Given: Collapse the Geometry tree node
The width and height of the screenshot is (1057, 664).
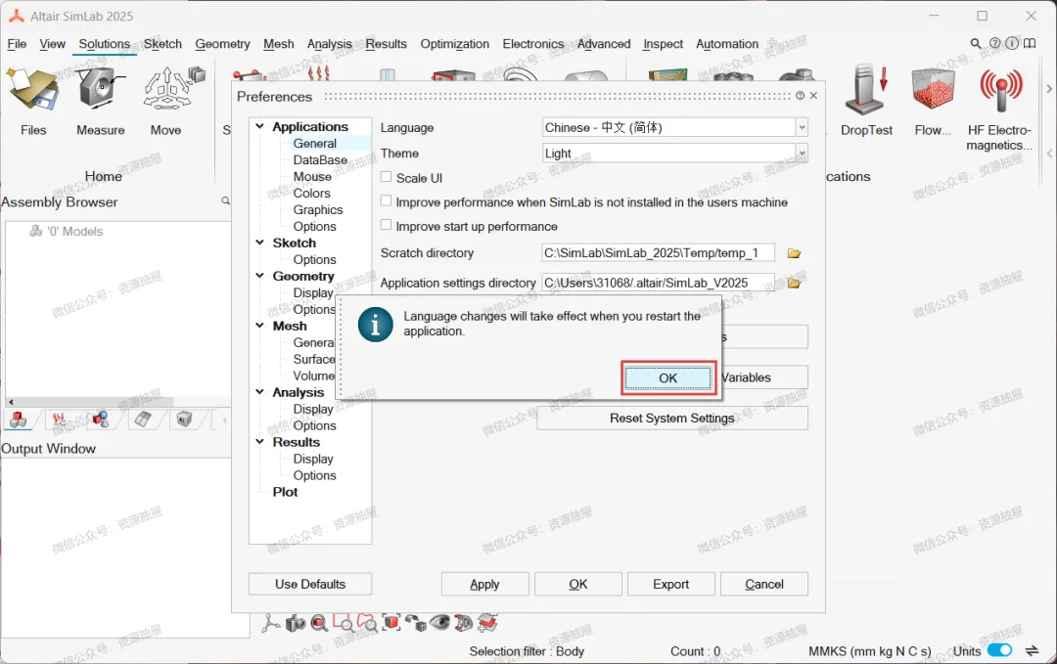Looking at the screenshot, I should pos(259,276).
